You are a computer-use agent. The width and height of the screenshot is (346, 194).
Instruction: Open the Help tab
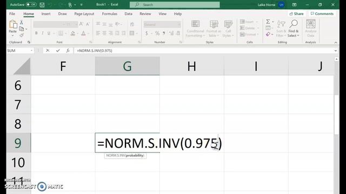click(x=178, y=14)
